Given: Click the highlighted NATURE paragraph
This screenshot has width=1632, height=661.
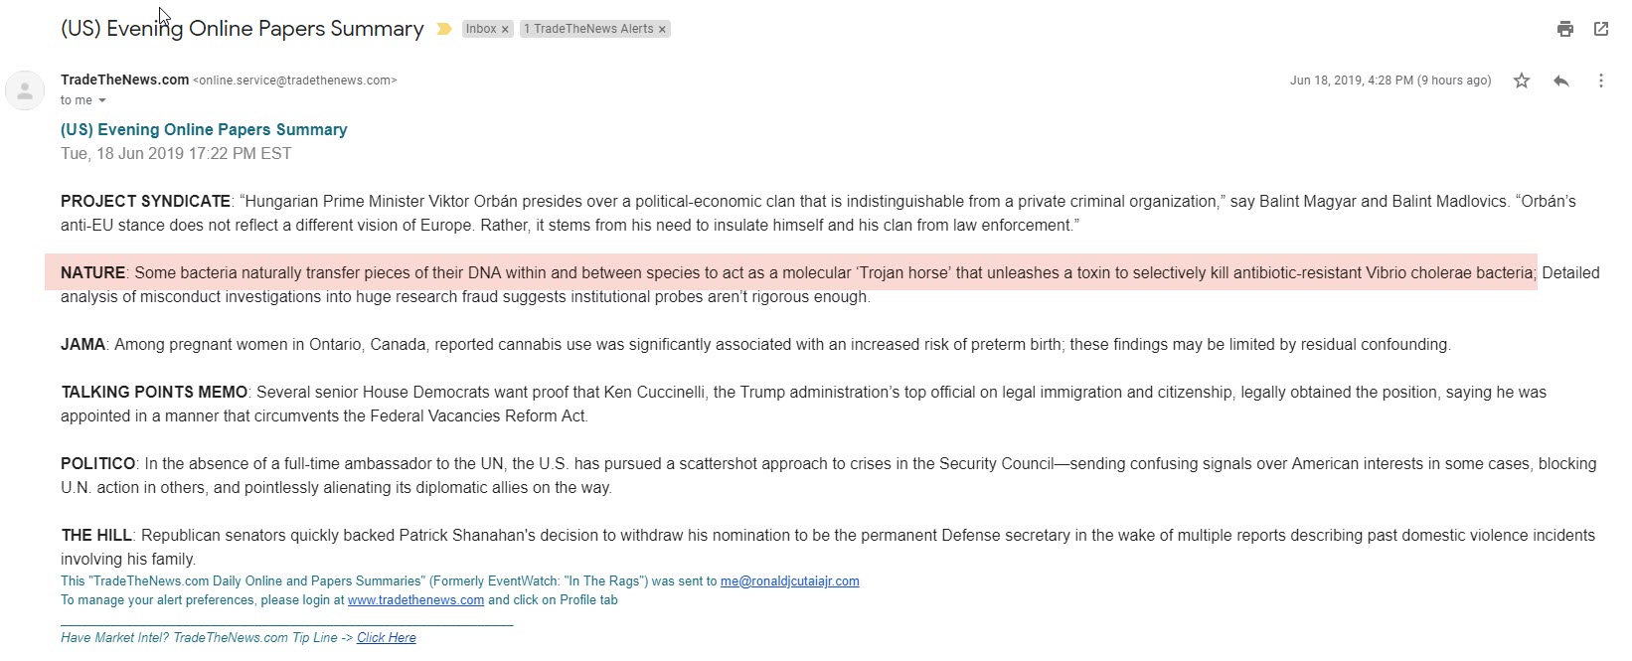Looking at the screenshot, I should pyautogui.click(x=791, y=272).
